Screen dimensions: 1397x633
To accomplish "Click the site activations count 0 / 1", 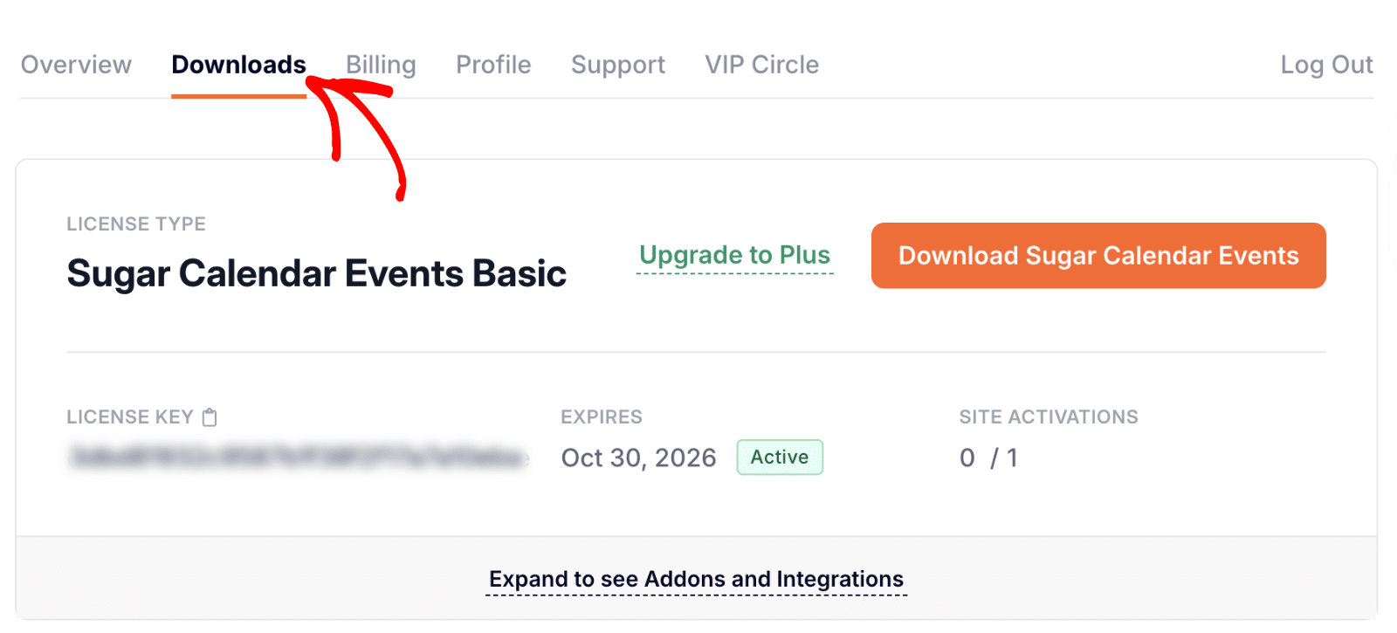I will point(990,457).
